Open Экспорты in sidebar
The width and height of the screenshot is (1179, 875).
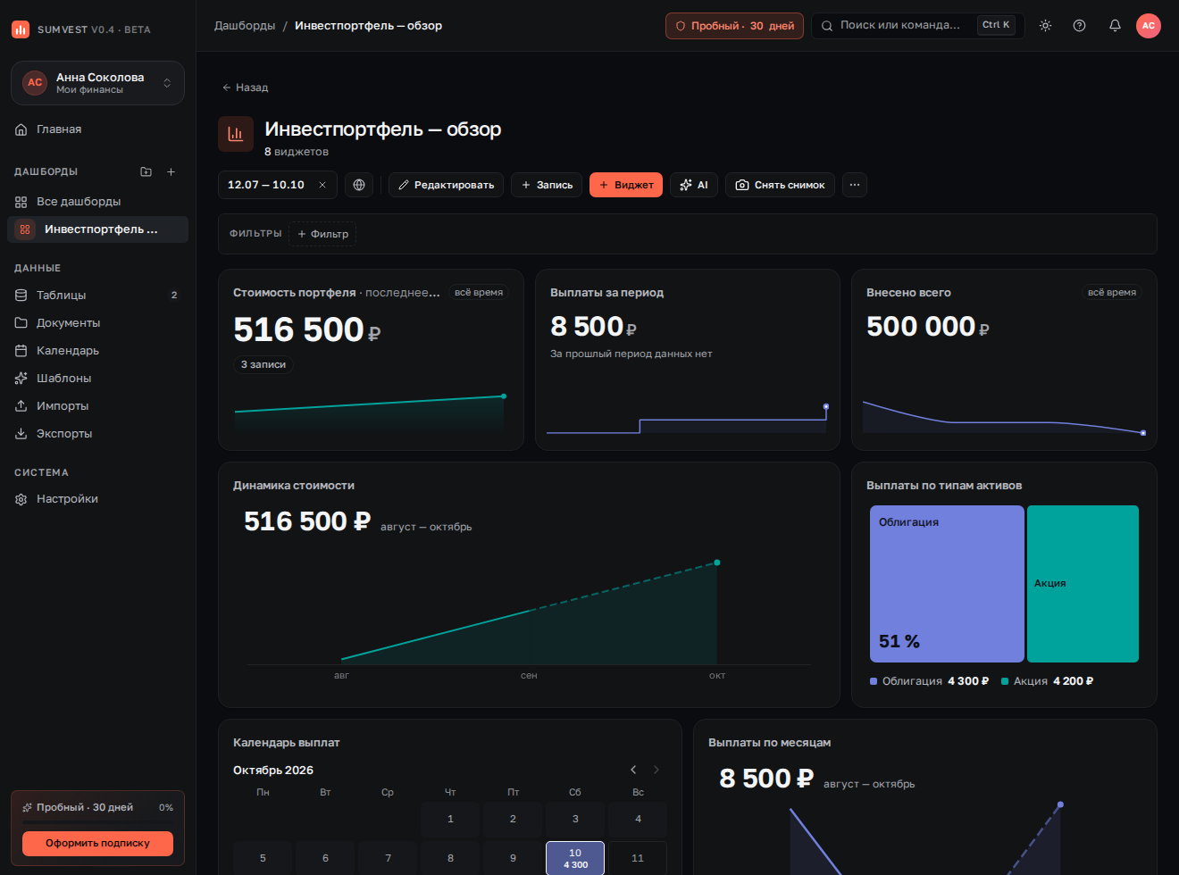click(x=98, y=433)
